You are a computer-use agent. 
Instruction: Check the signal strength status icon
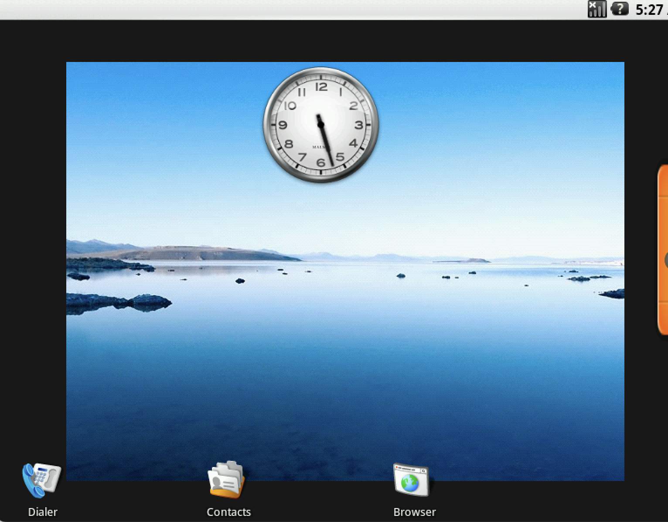pyautogui.click(x=597, y=9)
